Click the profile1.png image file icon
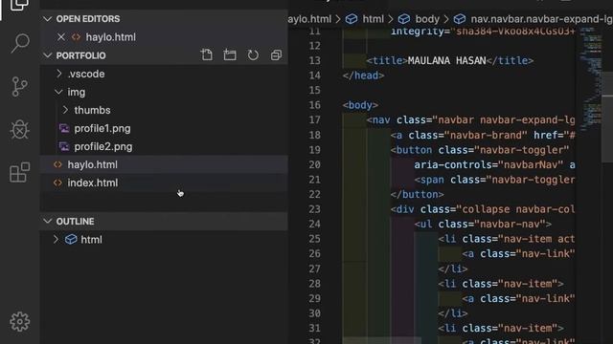613x344 pixels. [x=64, y=128]
